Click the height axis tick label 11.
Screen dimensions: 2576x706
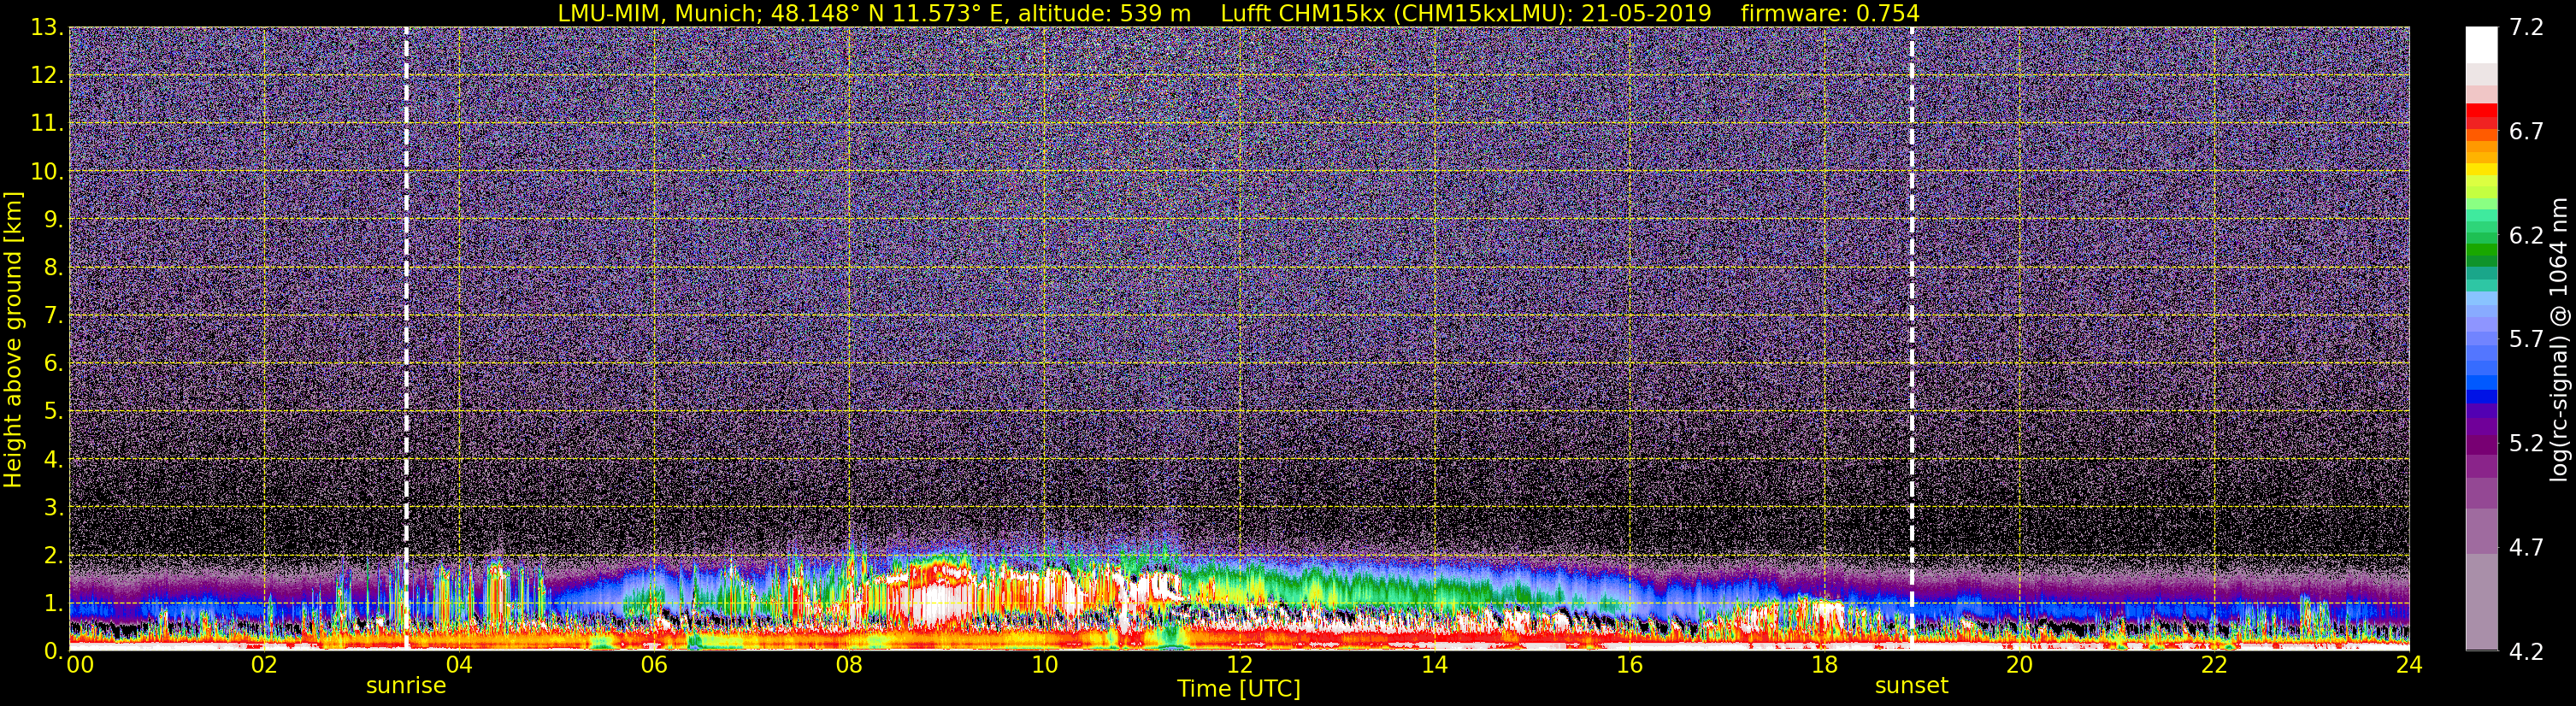47,123
